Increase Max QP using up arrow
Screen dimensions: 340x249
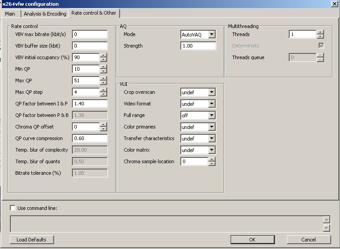coord(104,78)
